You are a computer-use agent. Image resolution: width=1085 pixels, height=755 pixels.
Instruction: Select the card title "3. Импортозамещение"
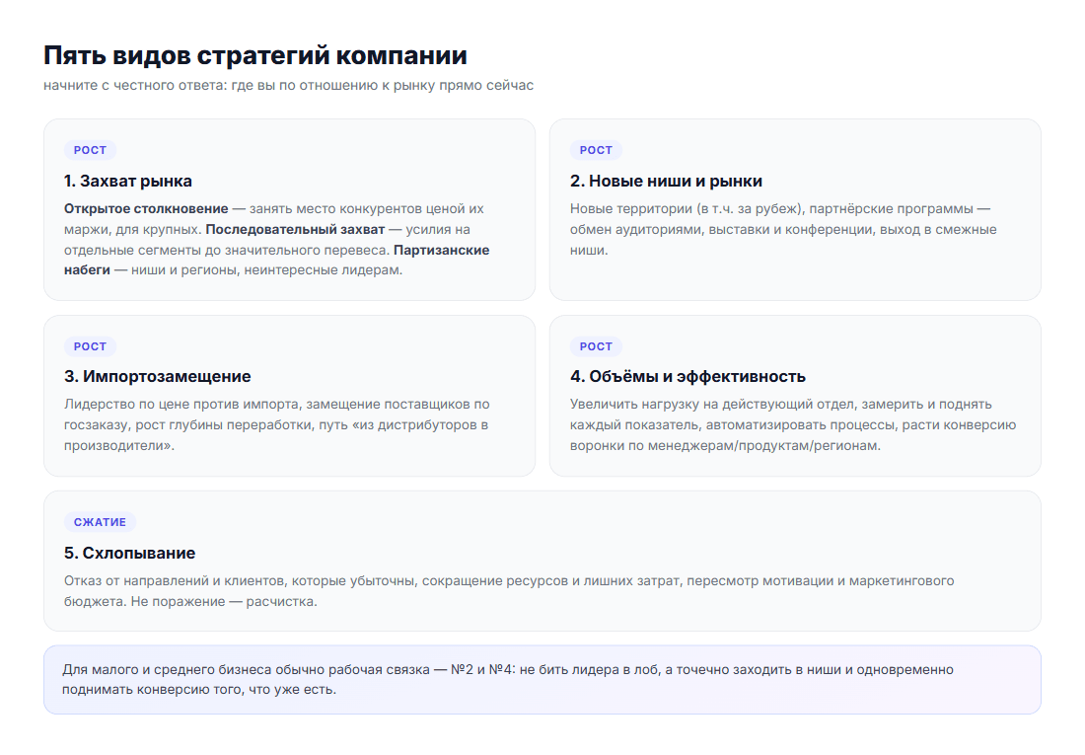(x=158, y=376)
